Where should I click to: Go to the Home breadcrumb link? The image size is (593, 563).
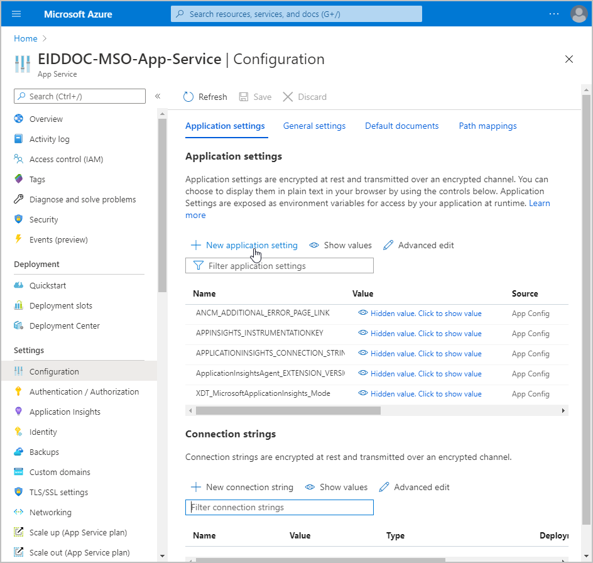(x=26, y=38)
